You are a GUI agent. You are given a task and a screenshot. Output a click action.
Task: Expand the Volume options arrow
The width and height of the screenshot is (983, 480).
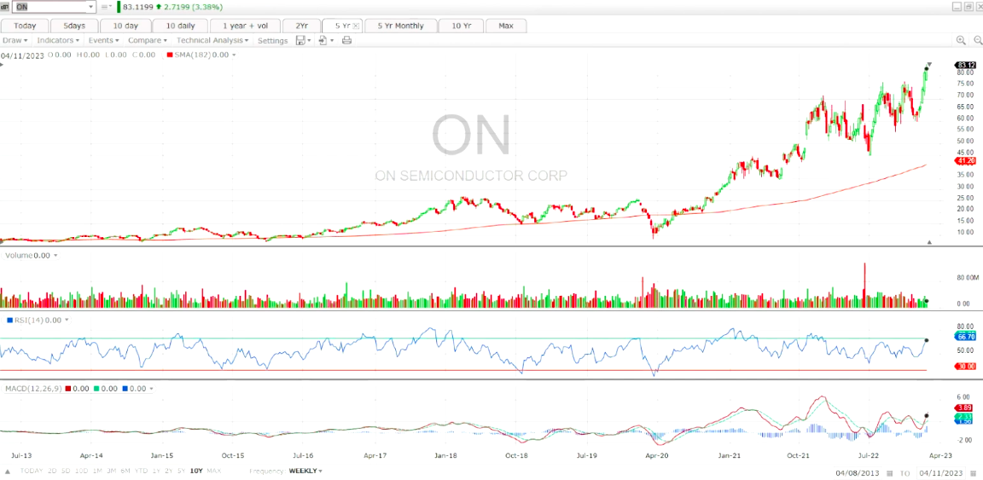pyautogui.click(x=55, y=256)
